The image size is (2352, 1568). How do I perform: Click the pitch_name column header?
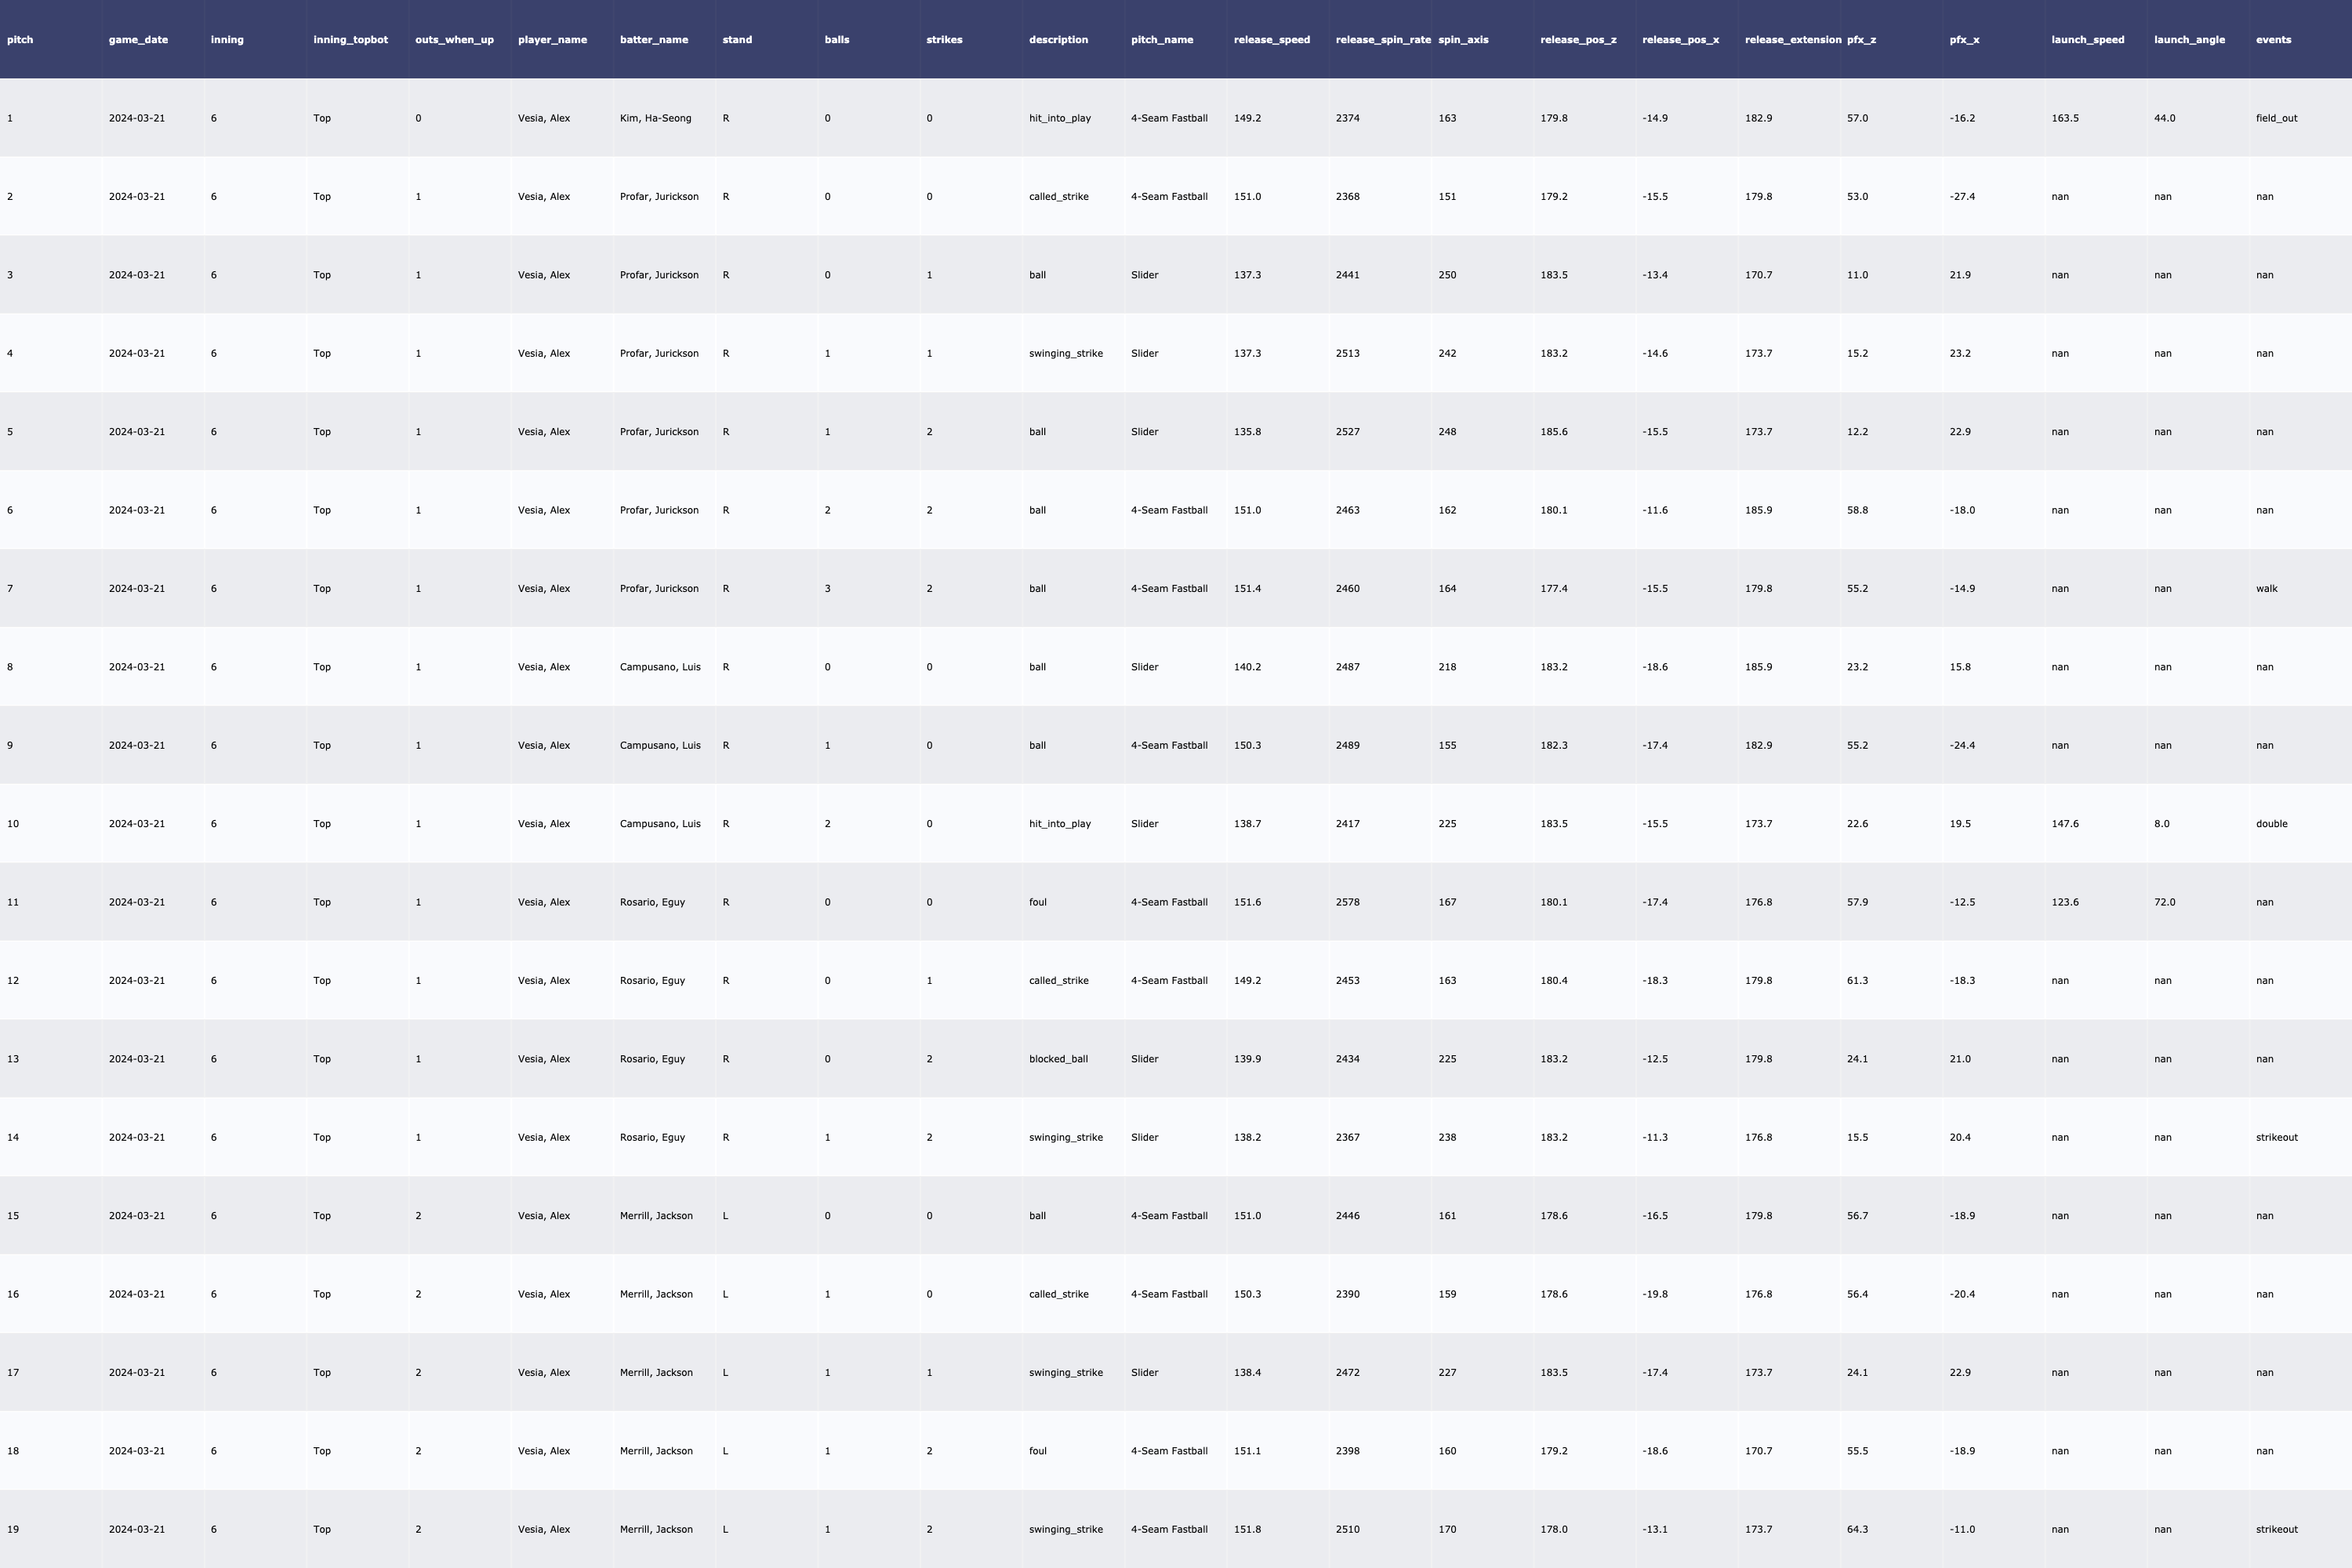point(1161,40)
